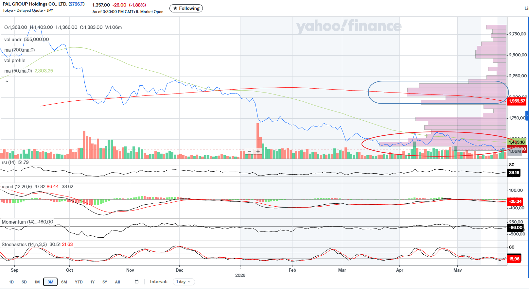Click the May date axis label
The height and width of the screenshot is (289, 529).
click(x=458, y=270)
